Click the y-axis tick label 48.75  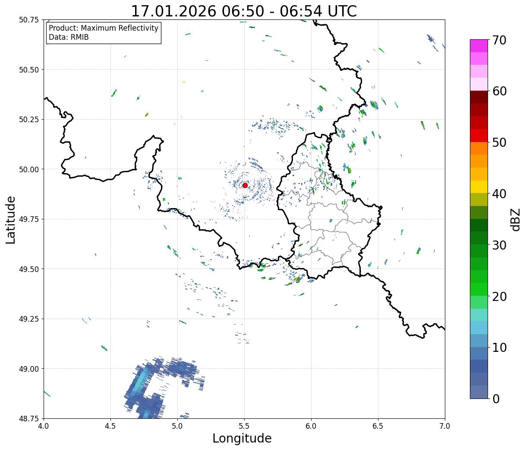pyautogui.click(x=29, y=418)
